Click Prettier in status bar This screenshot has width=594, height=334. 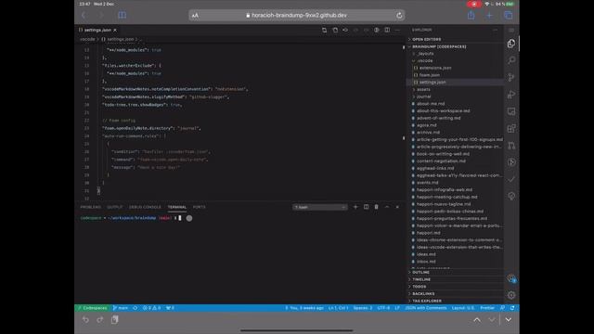(x=487, y=308)
